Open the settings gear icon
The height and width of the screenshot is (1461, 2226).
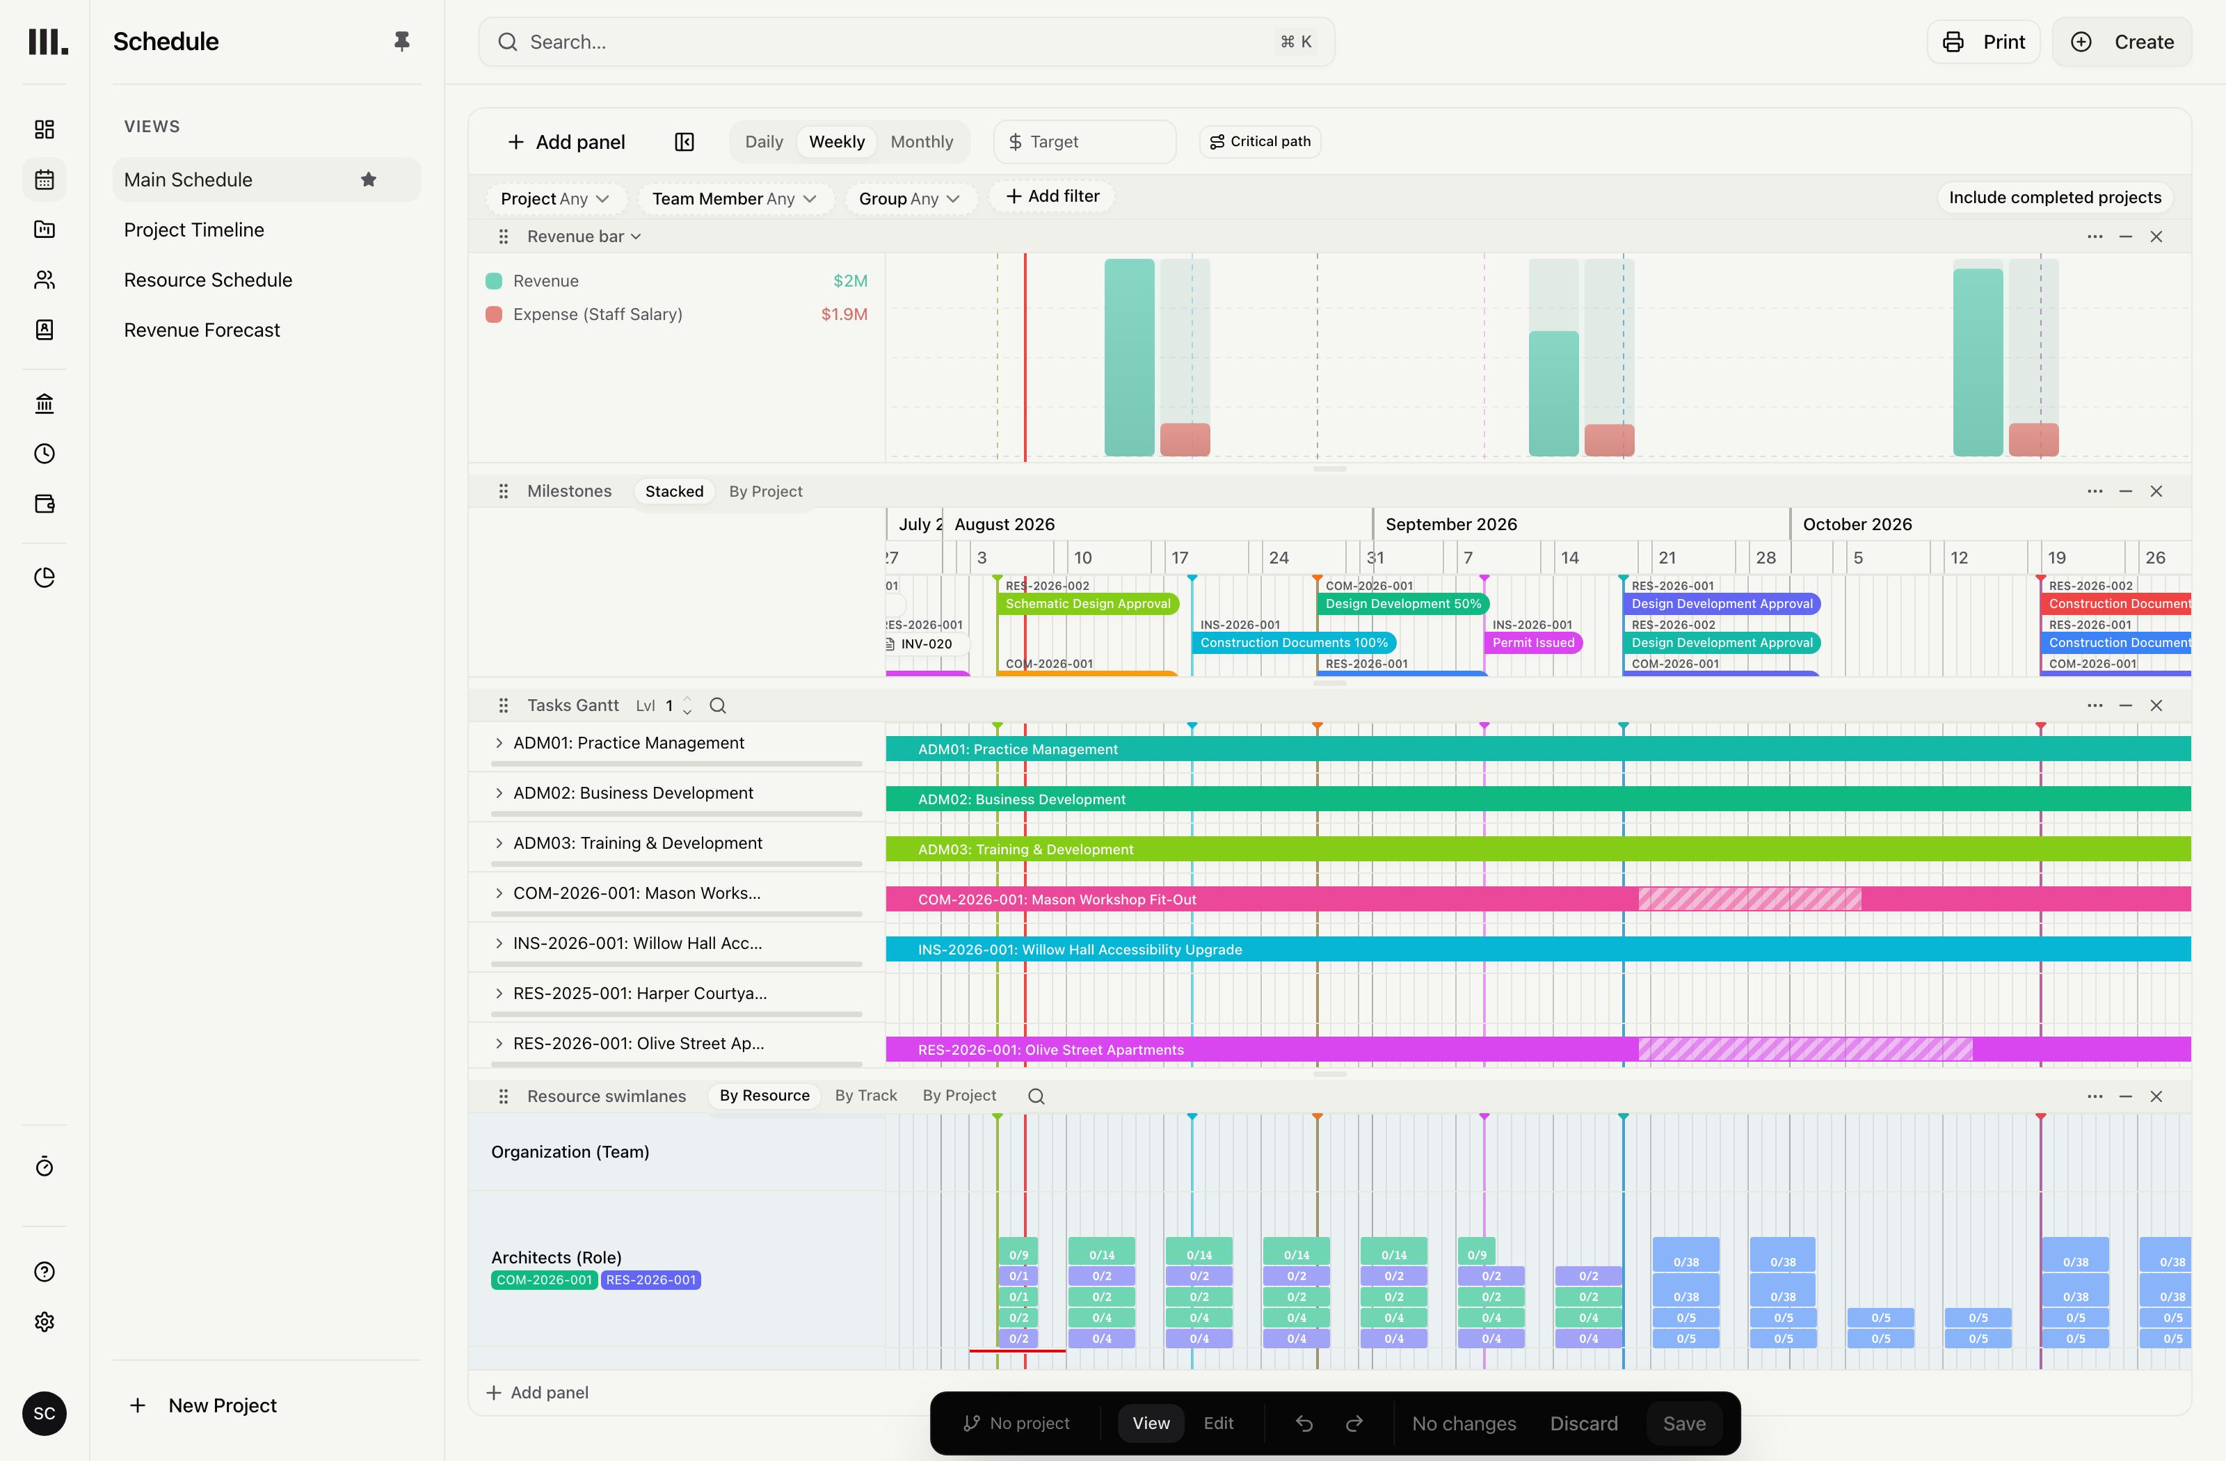pos(44,1322)
